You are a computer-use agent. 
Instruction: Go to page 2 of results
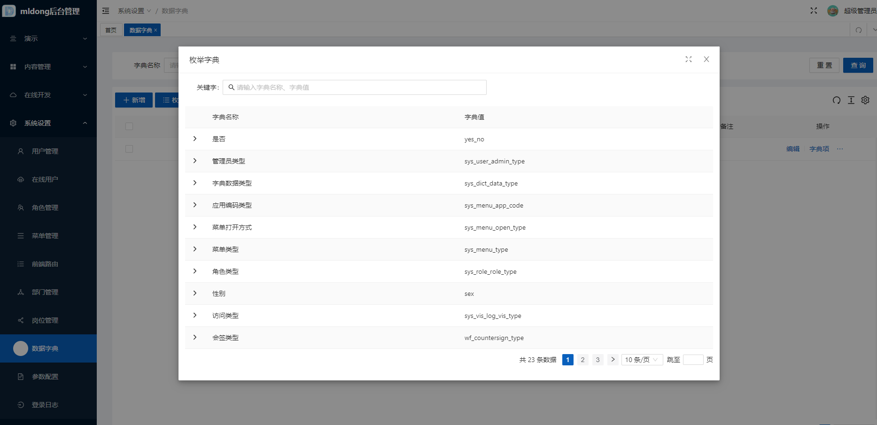click(582, 360)
